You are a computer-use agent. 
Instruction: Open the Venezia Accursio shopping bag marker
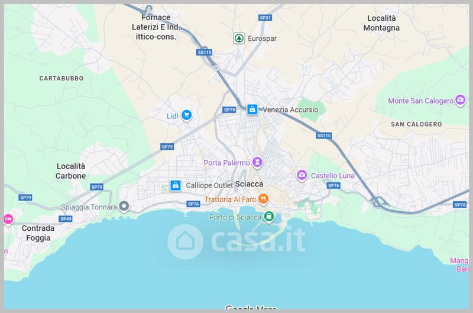click(252, 109)
